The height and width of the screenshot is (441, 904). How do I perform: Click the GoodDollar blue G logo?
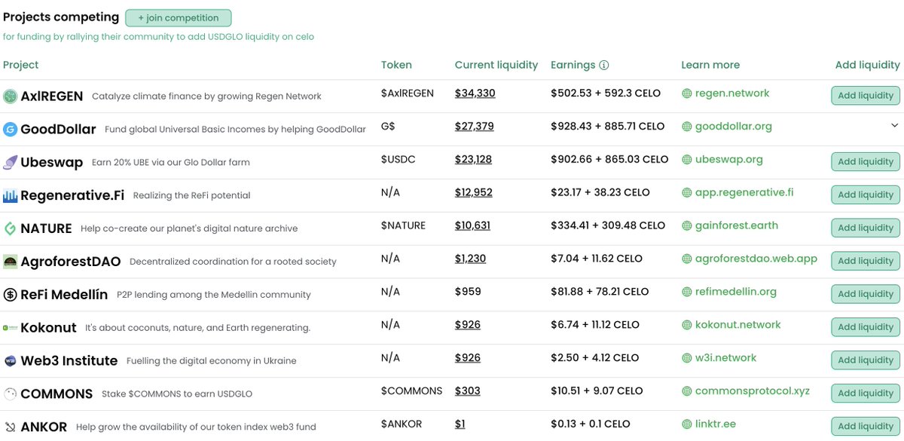point(10,129)
